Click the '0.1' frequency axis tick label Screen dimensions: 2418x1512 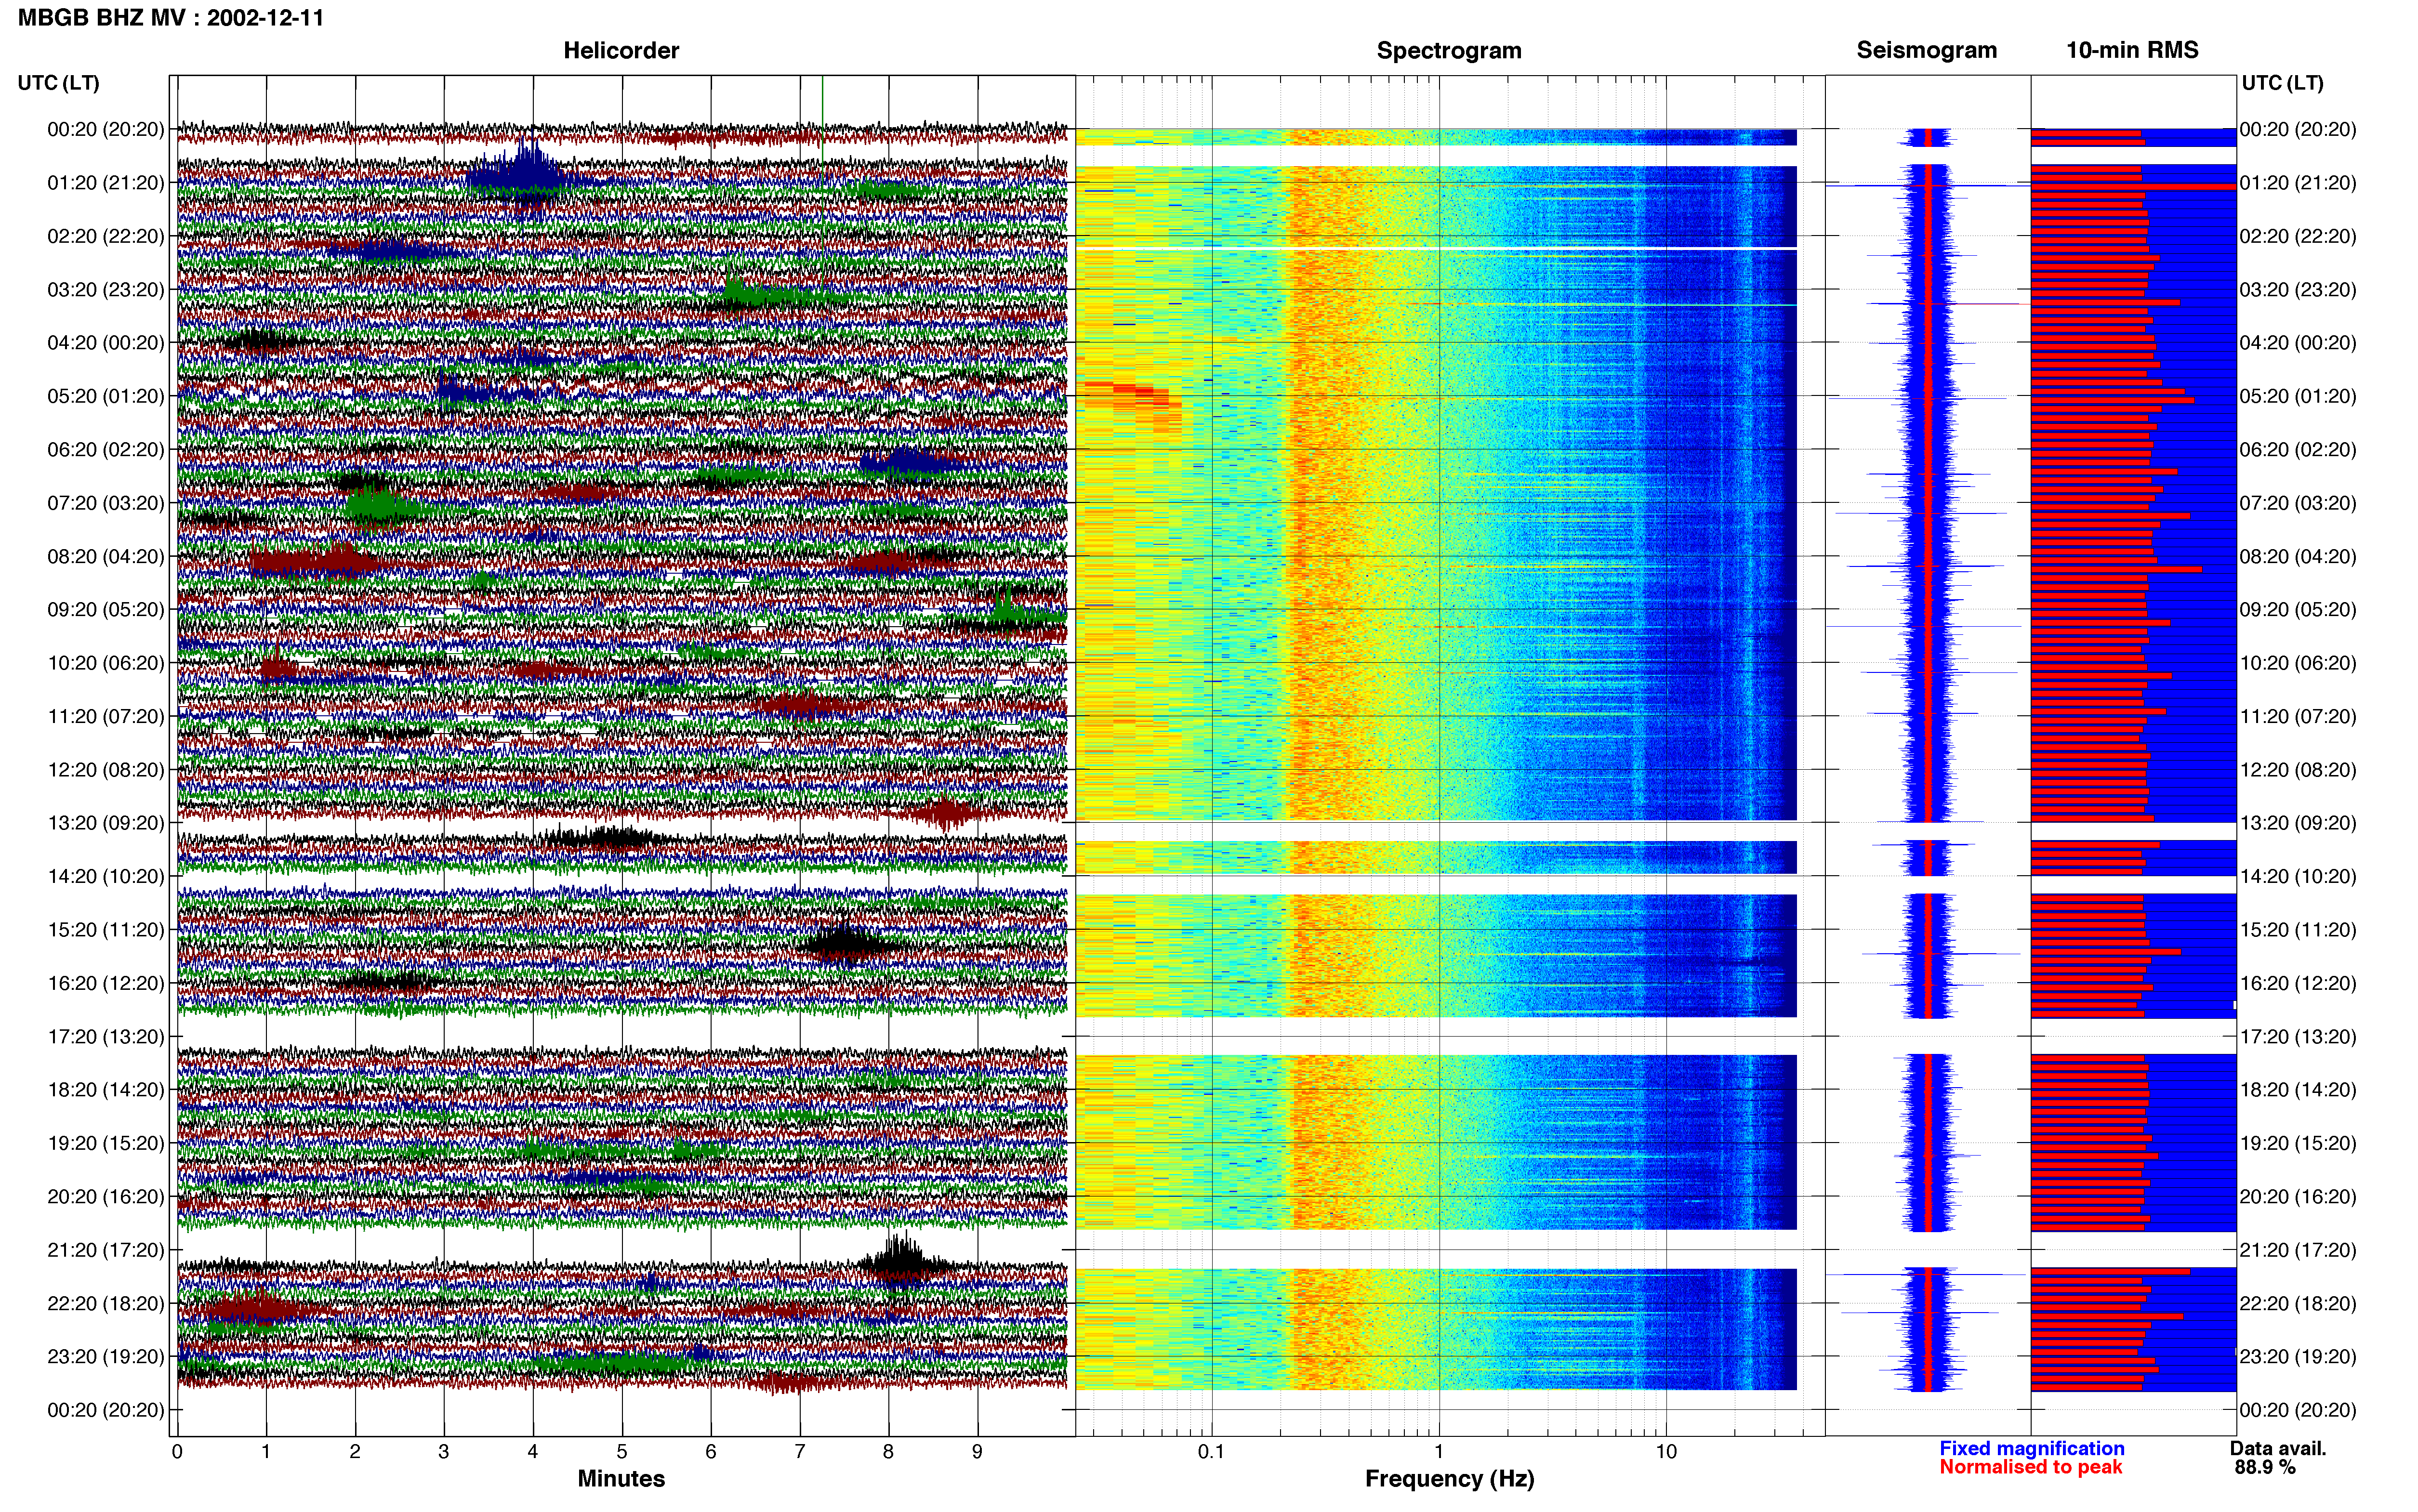(x=1211, y=1451)
